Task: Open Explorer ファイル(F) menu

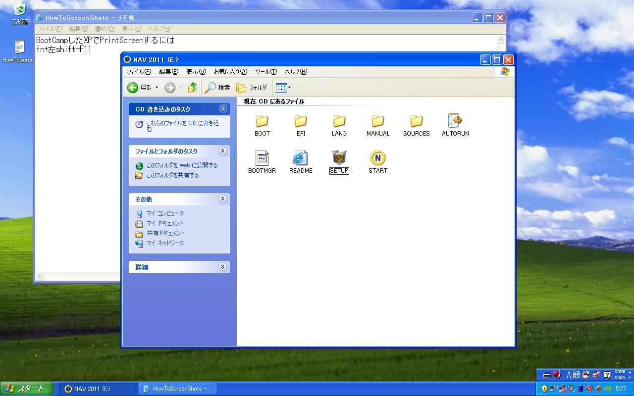Action: [x=139, y=72]
